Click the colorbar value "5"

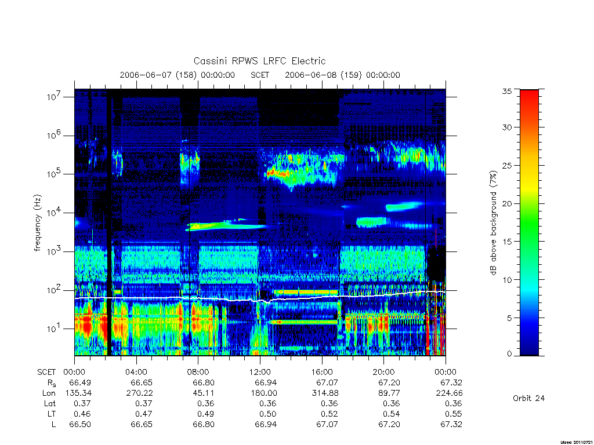coord(509,318)
